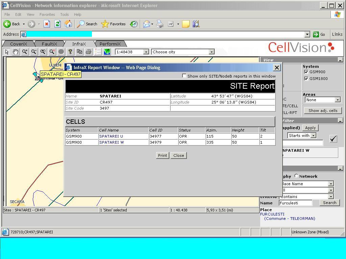Image resolution: width=346 pixels, height=259 pixels.
Task: Open the map scale 1:48438 dropdown
Action: pyautogui.click(x=146, y=52)
